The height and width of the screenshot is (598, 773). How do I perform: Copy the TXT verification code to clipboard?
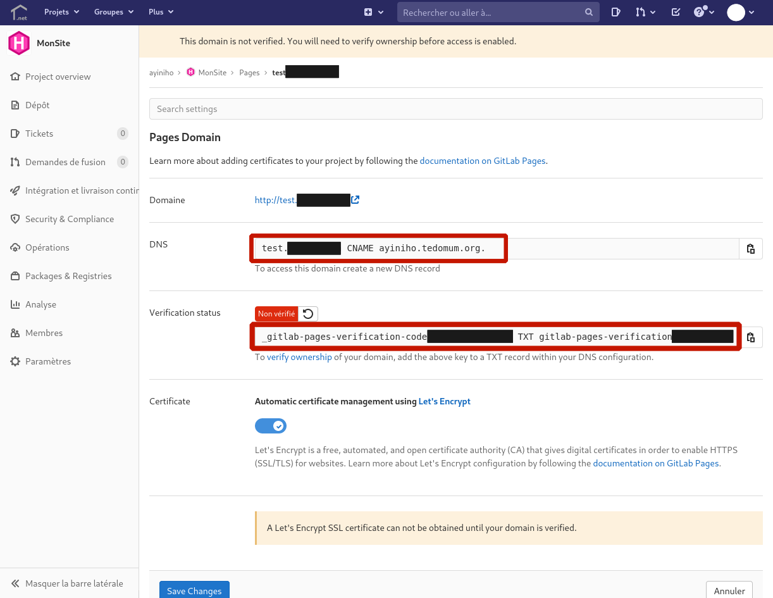(750, 337)
